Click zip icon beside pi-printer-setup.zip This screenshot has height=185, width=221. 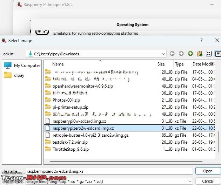pos(48,107)
